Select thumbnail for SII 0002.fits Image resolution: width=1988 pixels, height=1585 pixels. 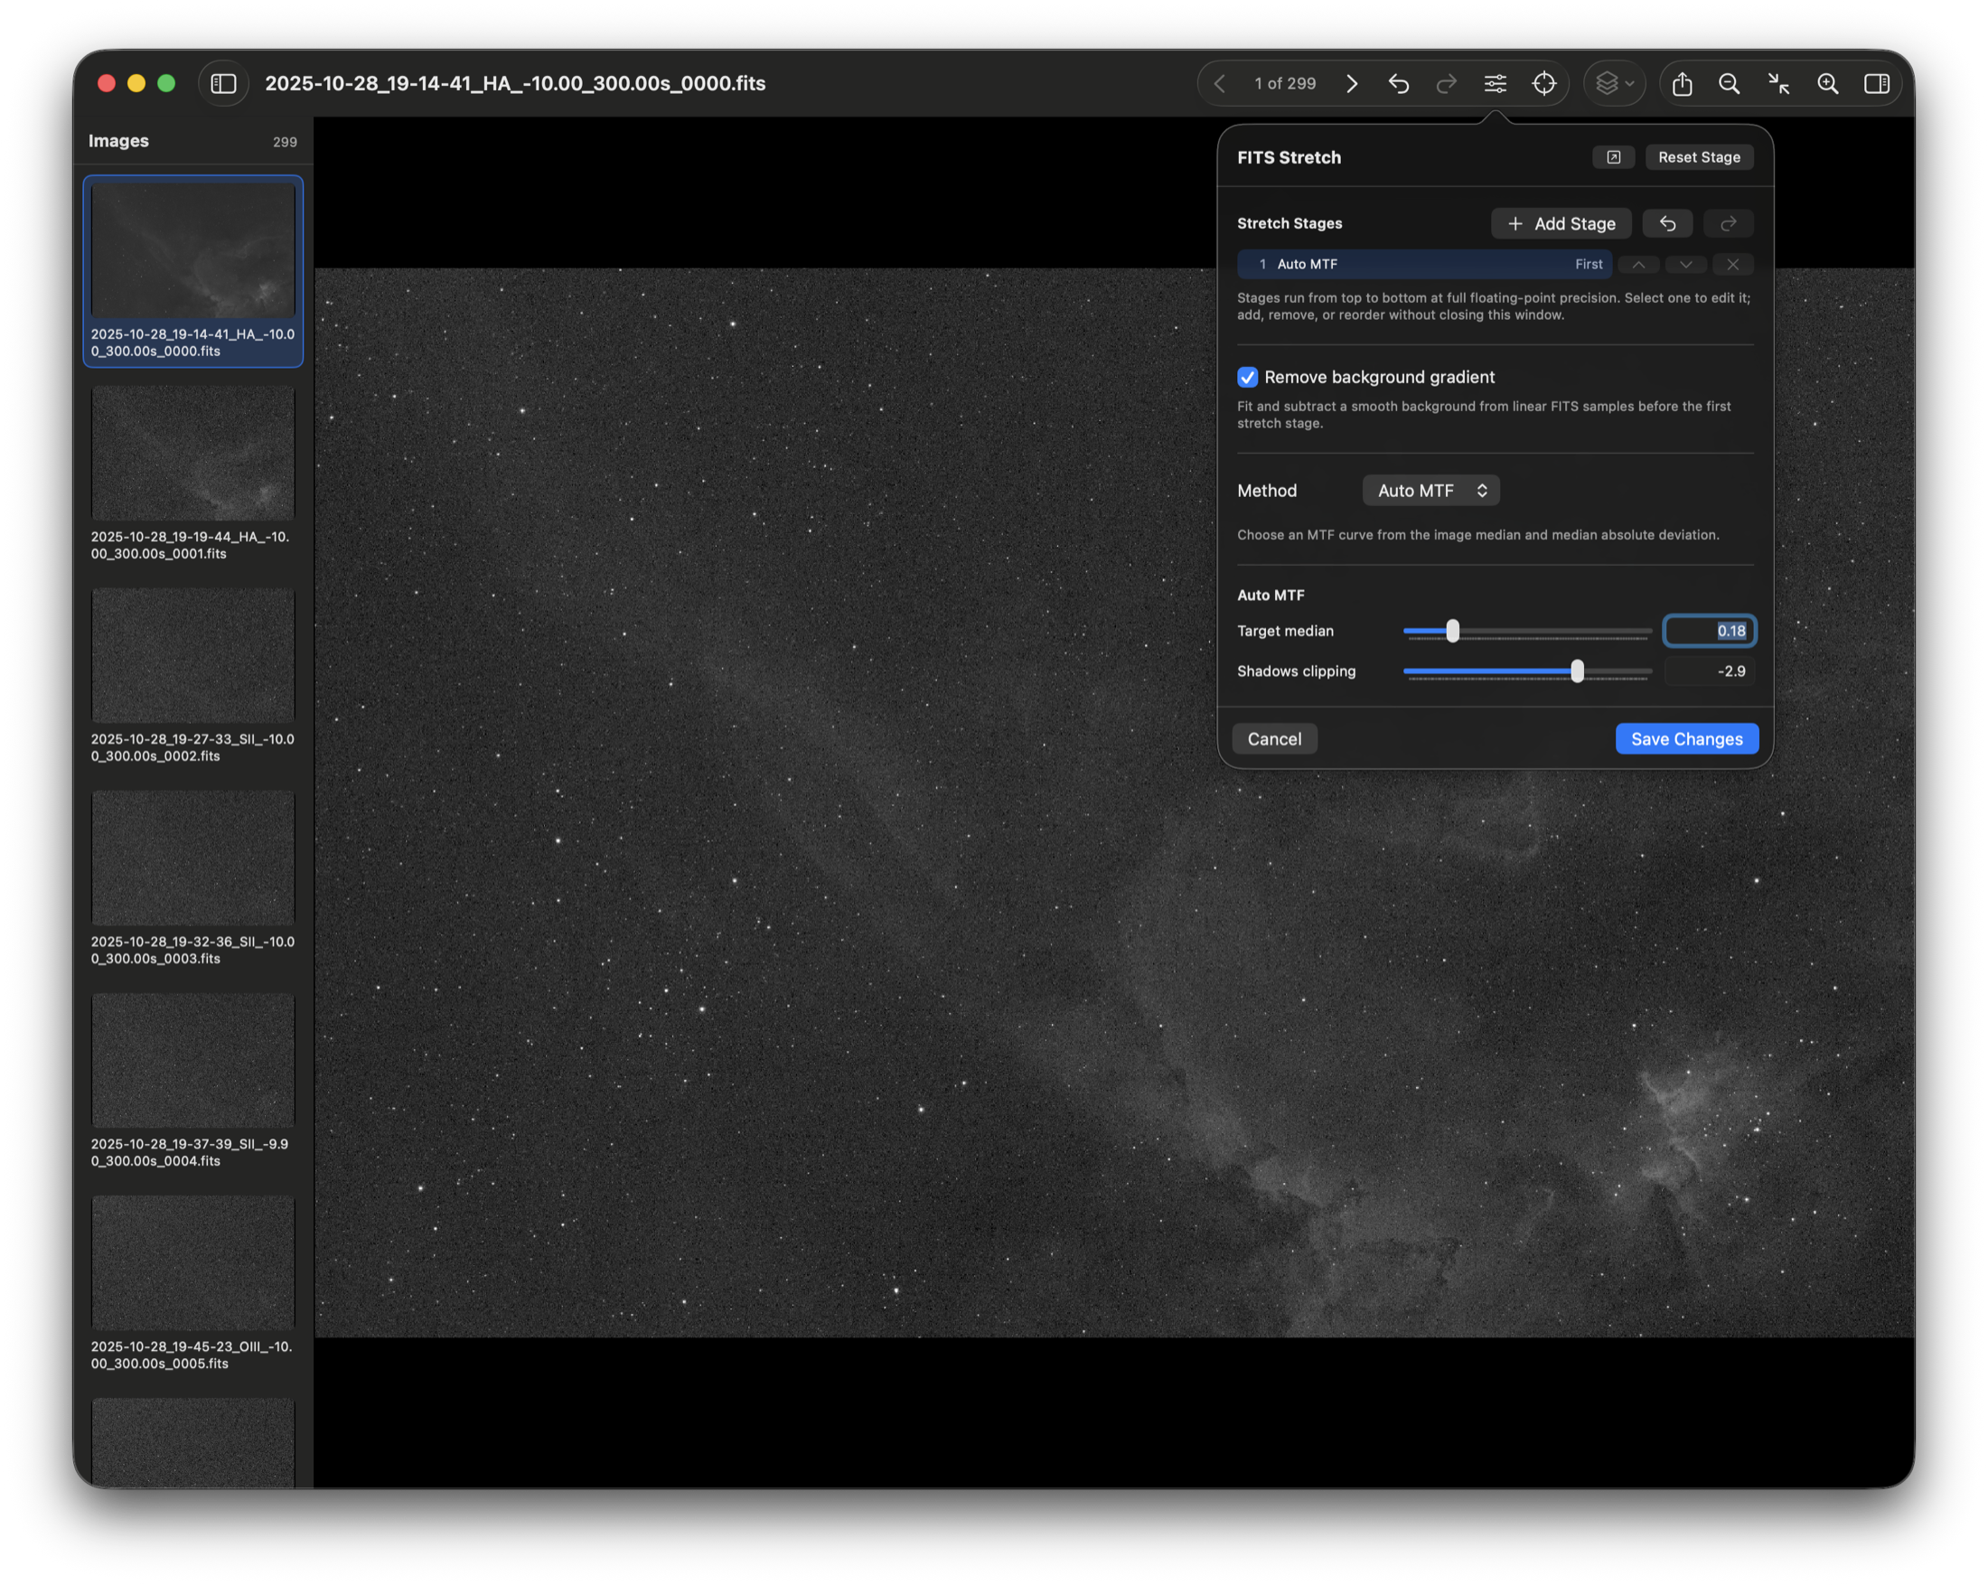(192, 655)
